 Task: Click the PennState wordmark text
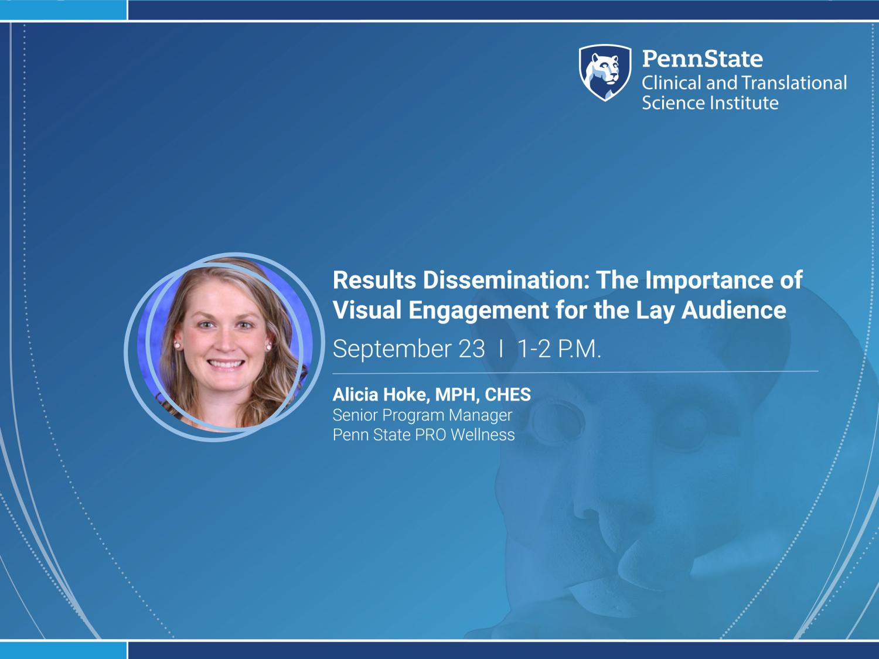pyautogui.click(x=702, y=59)
